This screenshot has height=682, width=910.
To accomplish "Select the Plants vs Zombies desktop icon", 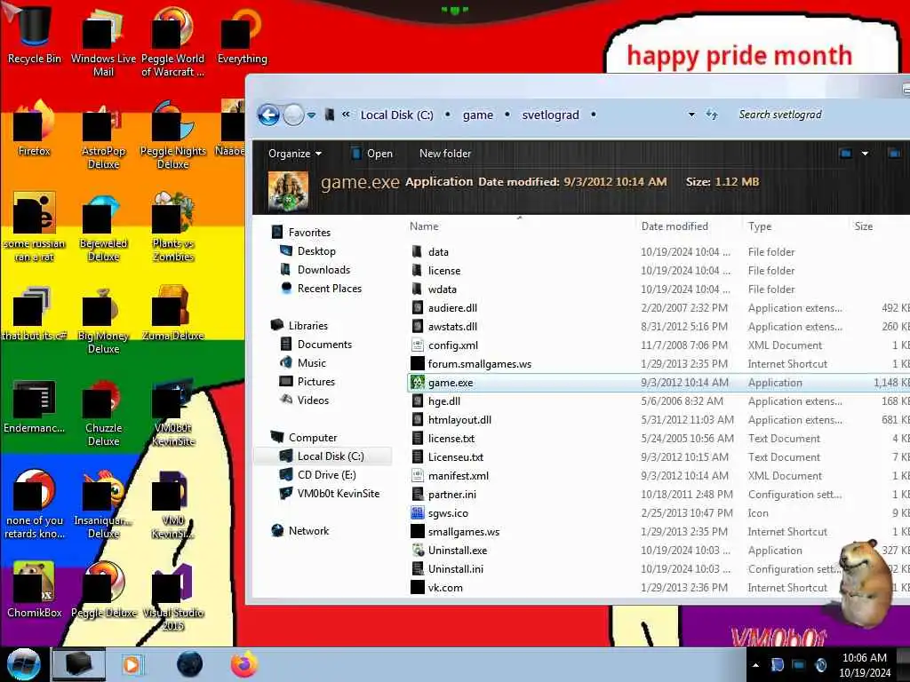I will 173,226.
